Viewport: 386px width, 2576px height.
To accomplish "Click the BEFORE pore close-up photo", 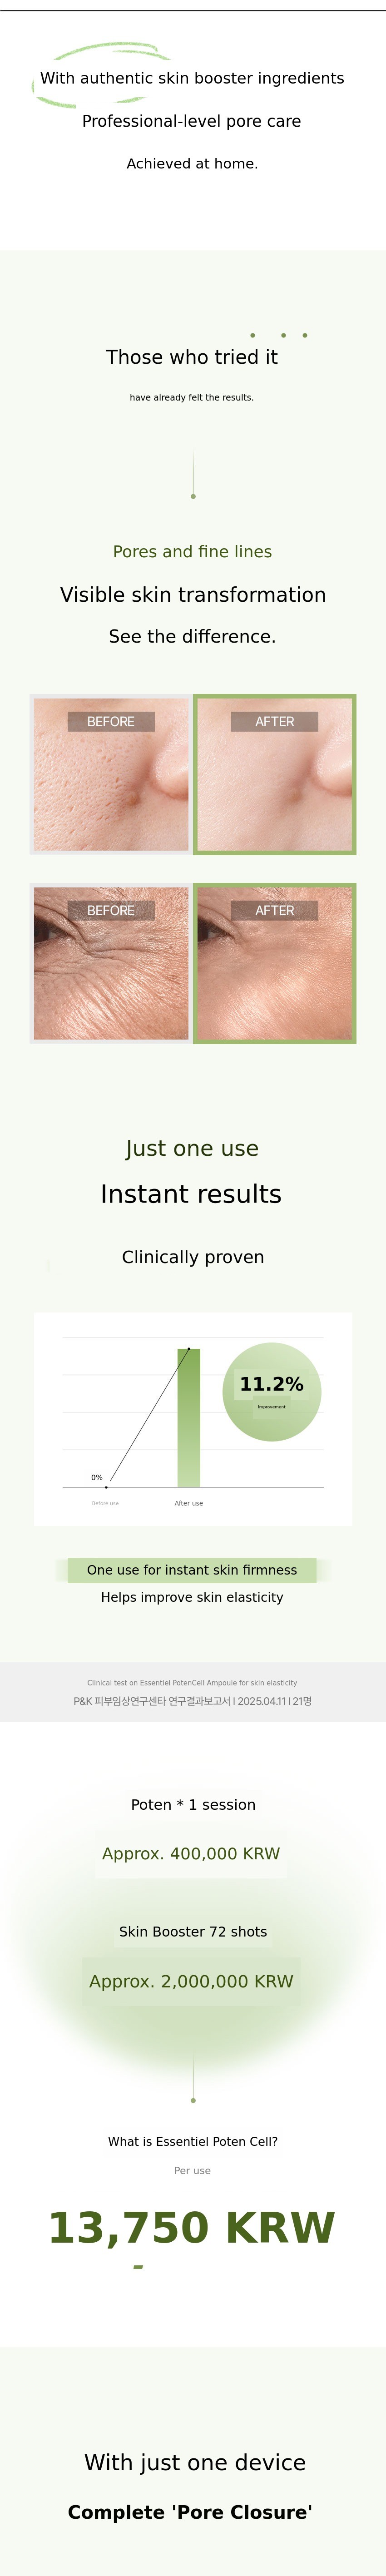I will (111, 775).
